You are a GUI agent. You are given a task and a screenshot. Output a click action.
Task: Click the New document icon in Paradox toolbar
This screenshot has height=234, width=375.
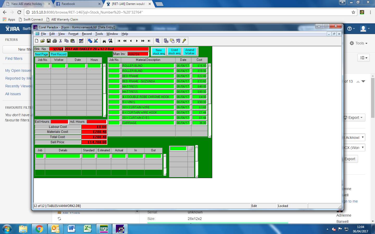tap(37, 41)
